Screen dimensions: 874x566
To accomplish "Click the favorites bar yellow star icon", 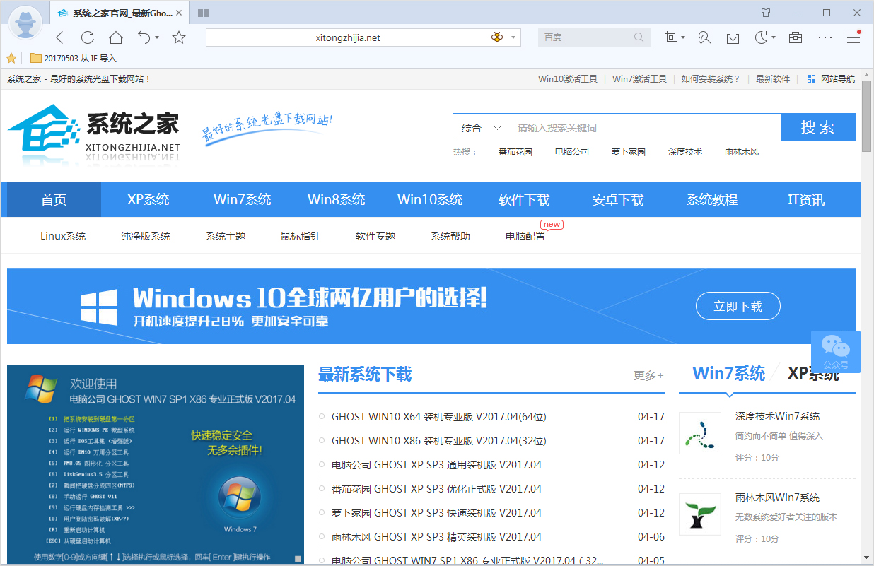I will pos(11,58).
